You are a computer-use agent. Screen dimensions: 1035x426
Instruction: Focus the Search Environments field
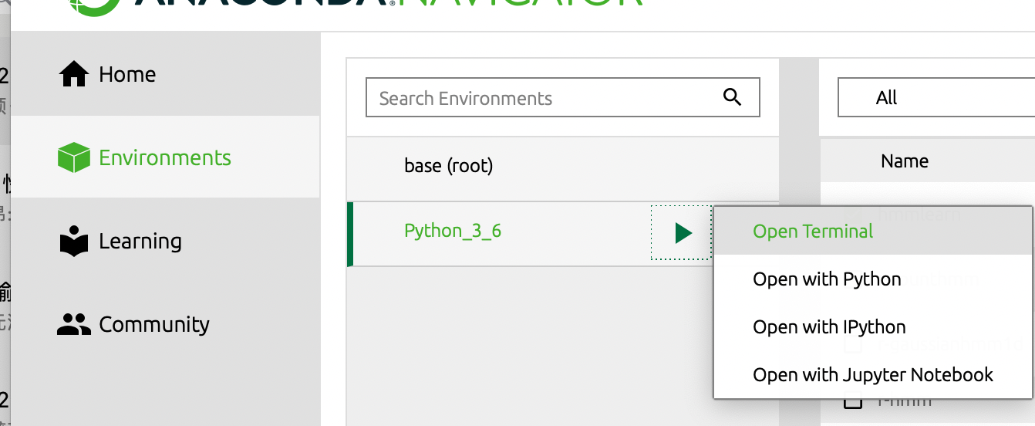point(562,98)
